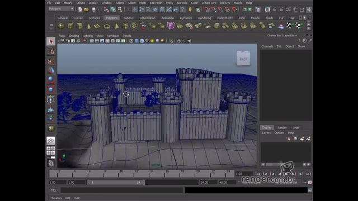Choose the Paint Selection tool
This screenshot has height=201, width=358.
point(51,61)
